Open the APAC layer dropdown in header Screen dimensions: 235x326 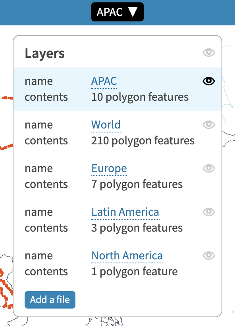(x=118, y=12)
